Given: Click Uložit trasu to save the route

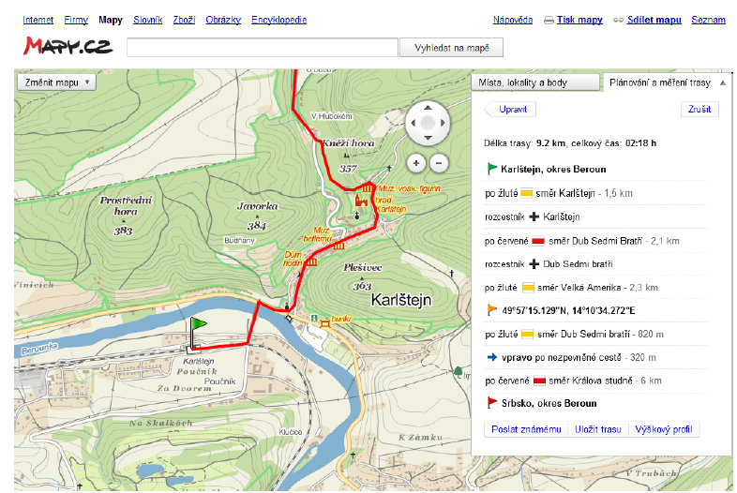Looking at the screenshot, I should pos(598,429).
